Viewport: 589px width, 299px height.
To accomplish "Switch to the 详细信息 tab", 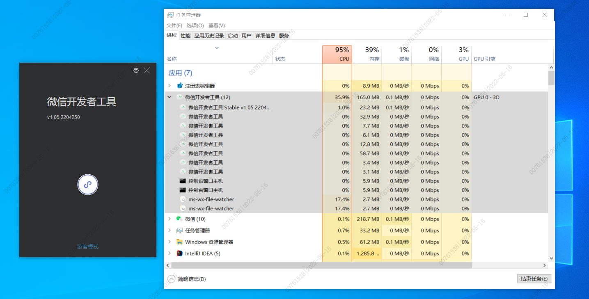I will (265, 36).
